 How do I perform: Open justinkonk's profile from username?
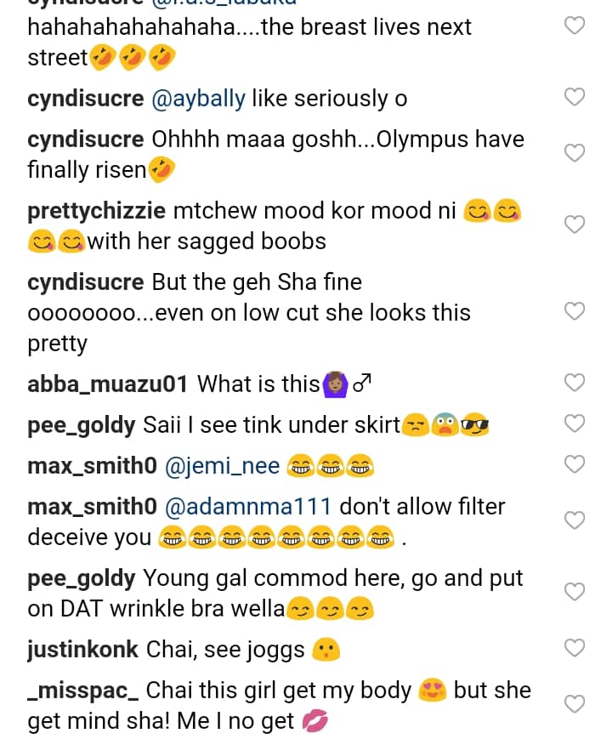point(82,650)
